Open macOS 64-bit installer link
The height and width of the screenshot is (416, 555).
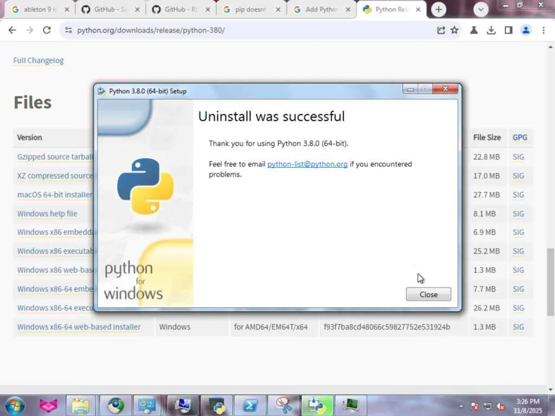[55, 194]
